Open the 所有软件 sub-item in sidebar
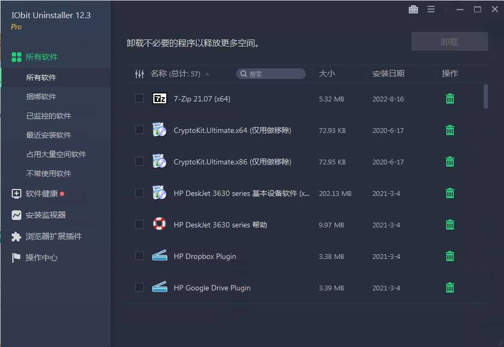Image resolution: width=504 pixels, height=347 pixels. (x=56, y=77)
